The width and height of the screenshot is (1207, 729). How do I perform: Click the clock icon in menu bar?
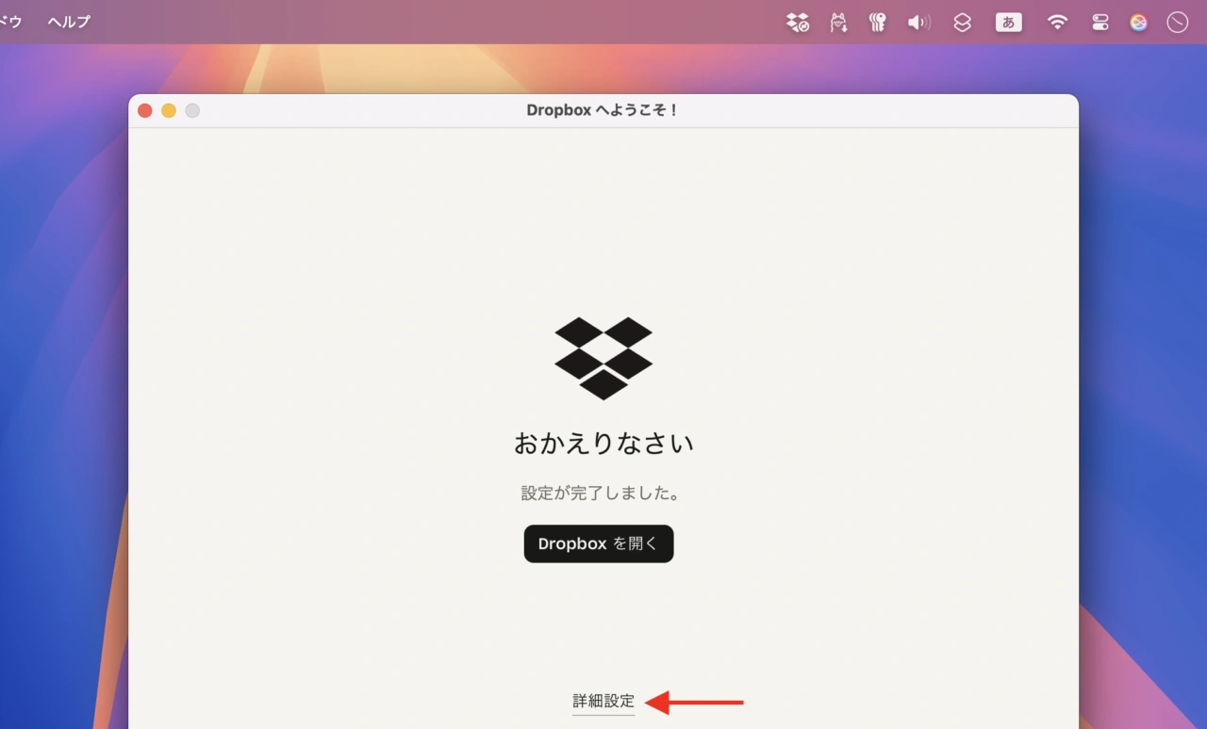[x=1178, y=23]
